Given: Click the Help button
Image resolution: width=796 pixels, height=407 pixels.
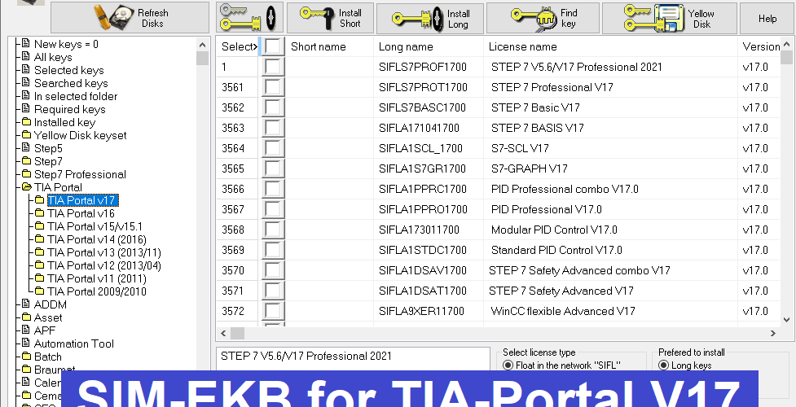Looking at the screenshot, I should tap(767, 18).
